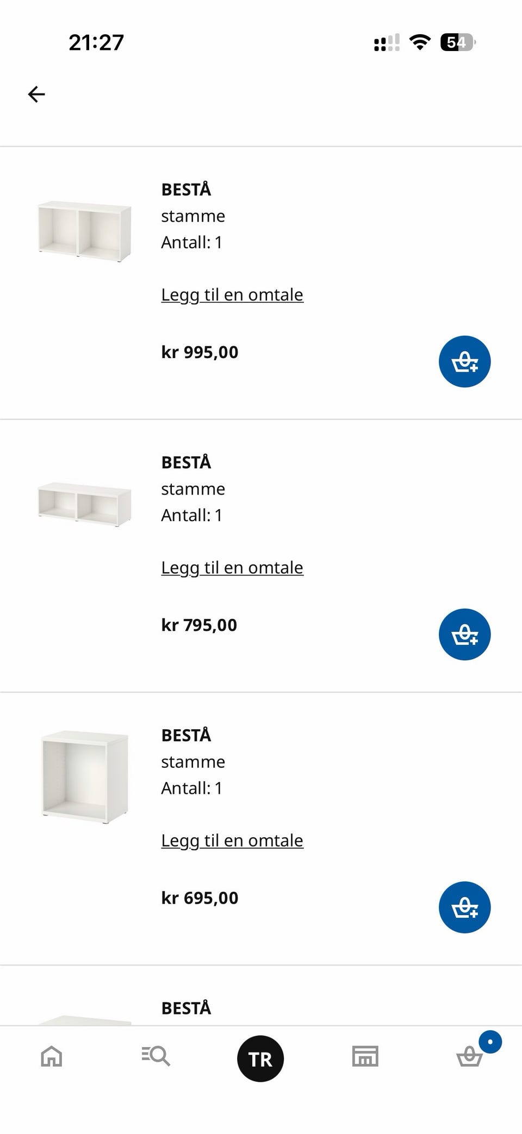Click review link for kr 795,00 item
Viewport: 522px width, 1134px height.
232,568
